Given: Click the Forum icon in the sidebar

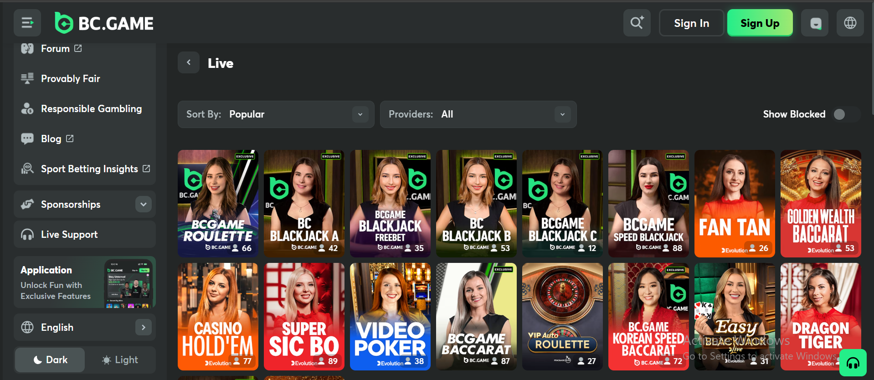Looking at the screenshot, I should pos(27,48).
